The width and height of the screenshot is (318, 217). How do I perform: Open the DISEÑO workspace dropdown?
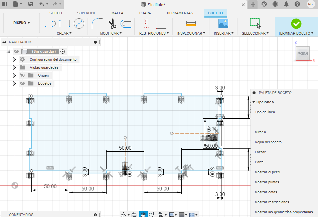pos(21,23)
